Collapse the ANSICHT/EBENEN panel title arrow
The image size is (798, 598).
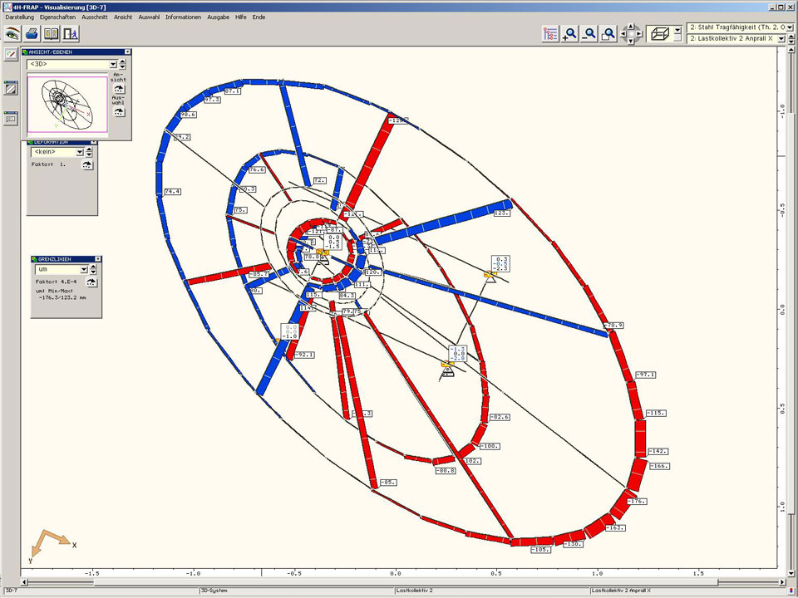[127, 51]
